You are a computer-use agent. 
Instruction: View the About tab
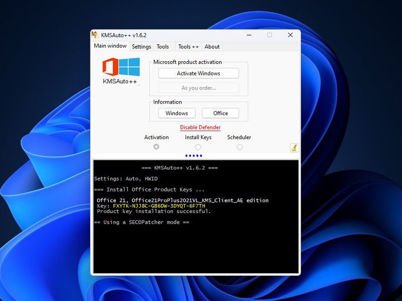click(x=212, y=47)
